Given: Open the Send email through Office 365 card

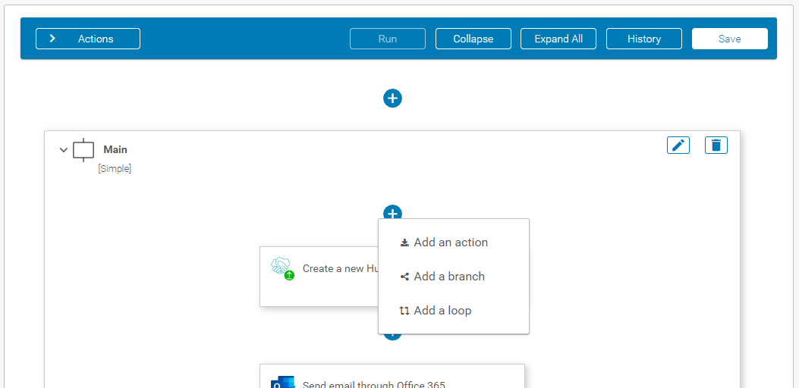Looking at the screenshot, I should [x=392, y=377].
